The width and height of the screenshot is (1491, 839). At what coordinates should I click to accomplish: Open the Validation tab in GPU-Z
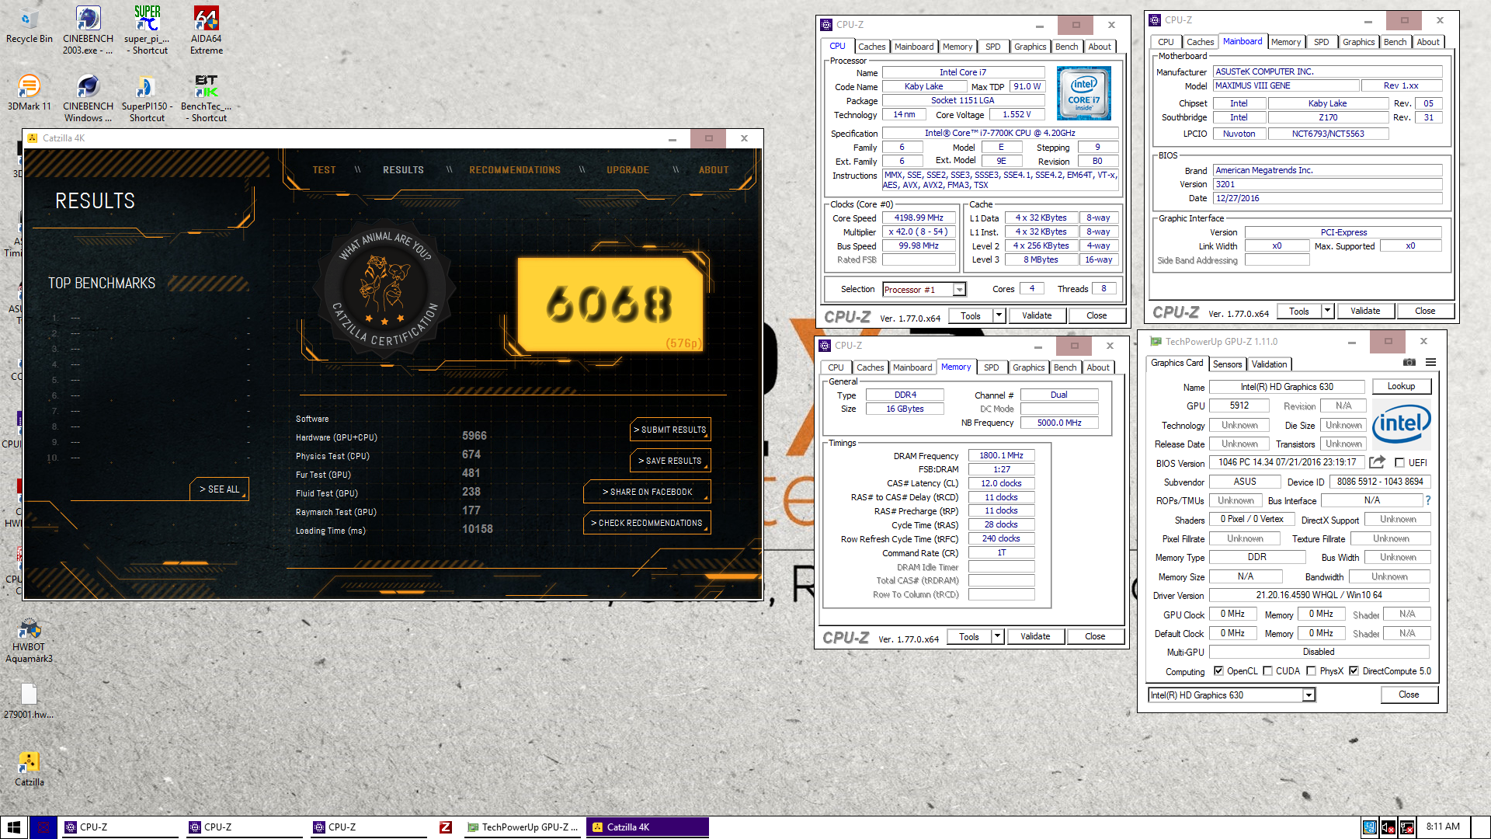pos(1269,364)
